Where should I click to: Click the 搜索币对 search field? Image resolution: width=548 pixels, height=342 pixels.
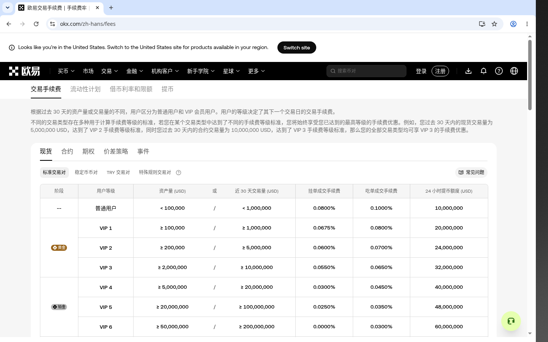pos(366,71)
